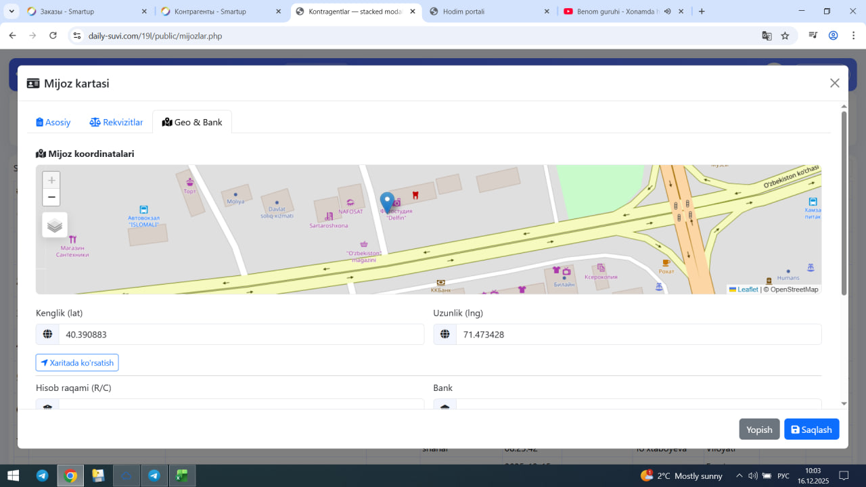The image size is (866, 487).
Task: Click the Рохат cafe label on the map
Action: click(x=666, y=272)
